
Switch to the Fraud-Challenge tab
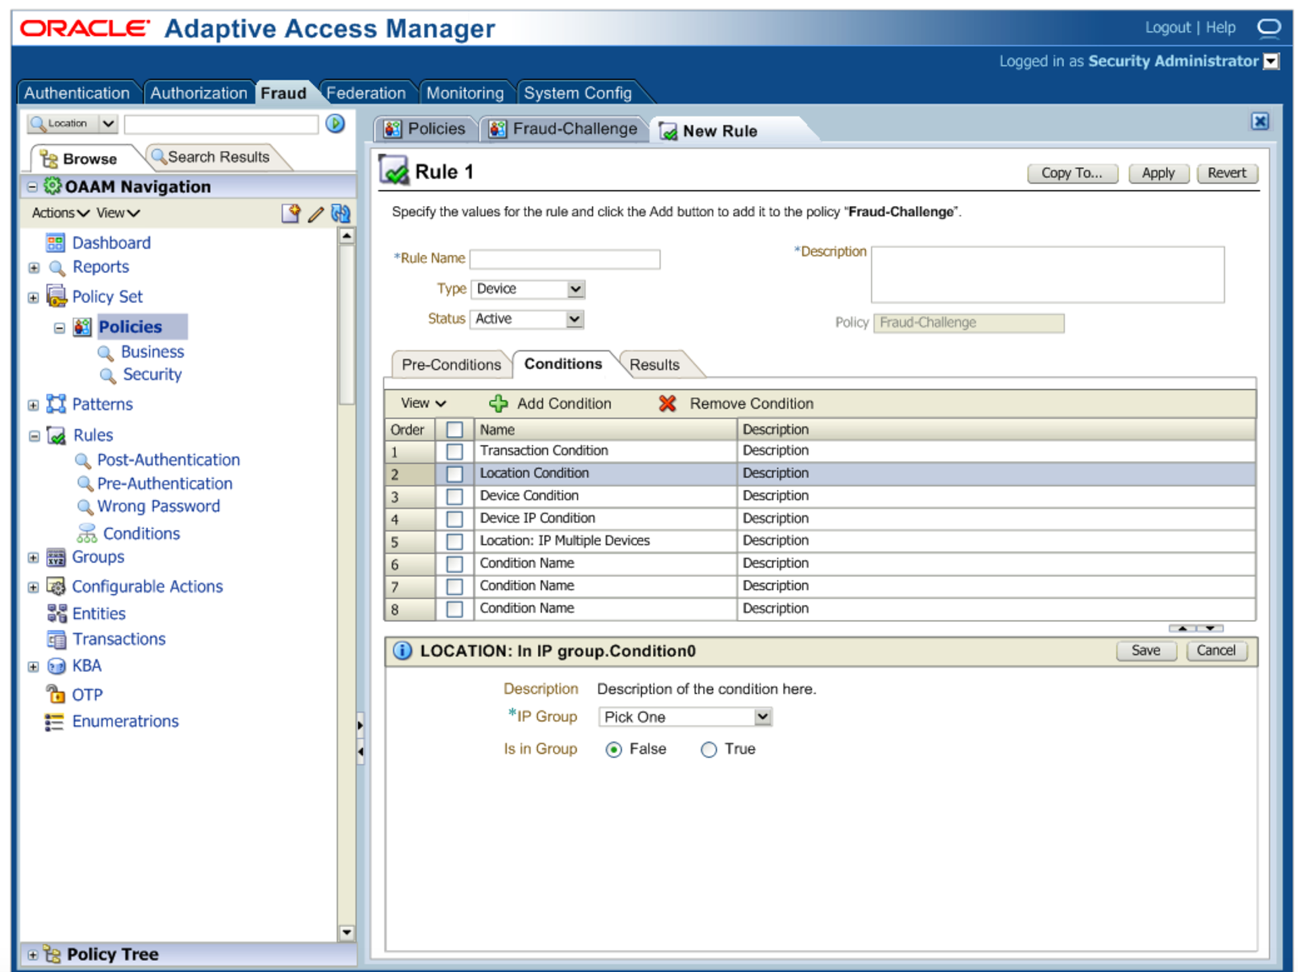pyautogui.click(x=563, y=128)
